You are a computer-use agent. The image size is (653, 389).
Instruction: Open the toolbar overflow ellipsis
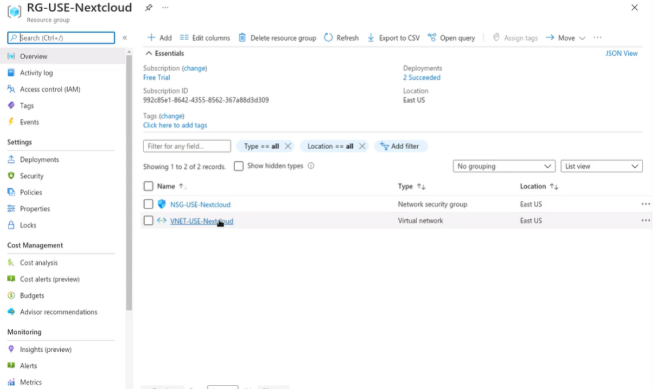pos(597,37)
